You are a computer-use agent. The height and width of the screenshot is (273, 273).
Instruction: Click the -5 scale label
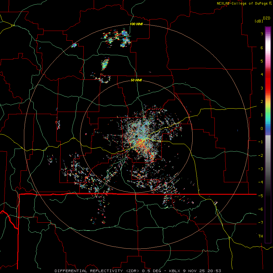tap(261, 196)
